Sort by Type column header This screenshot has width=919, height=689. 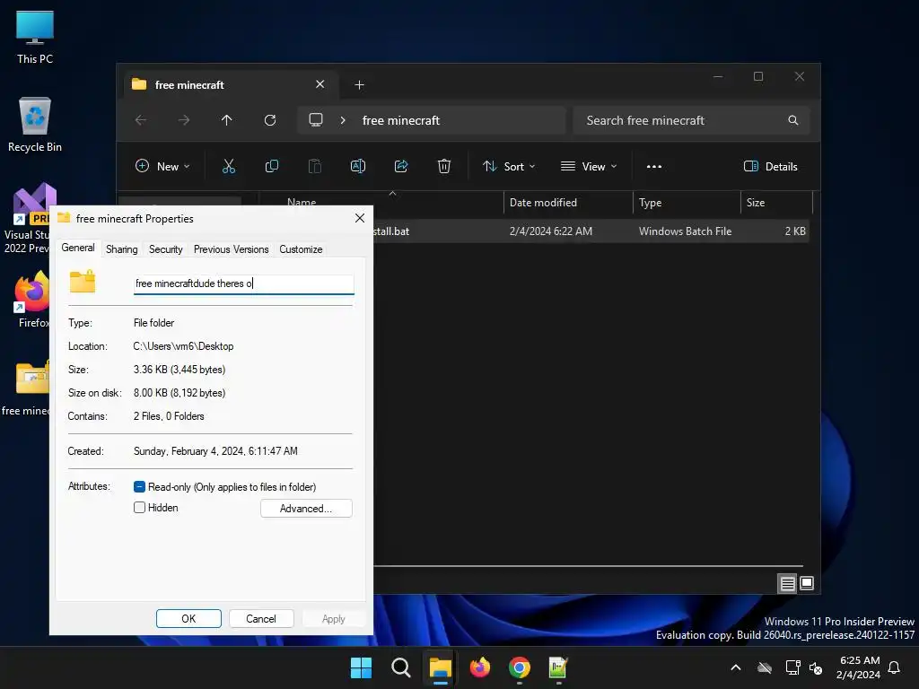[x=687, y=203]
